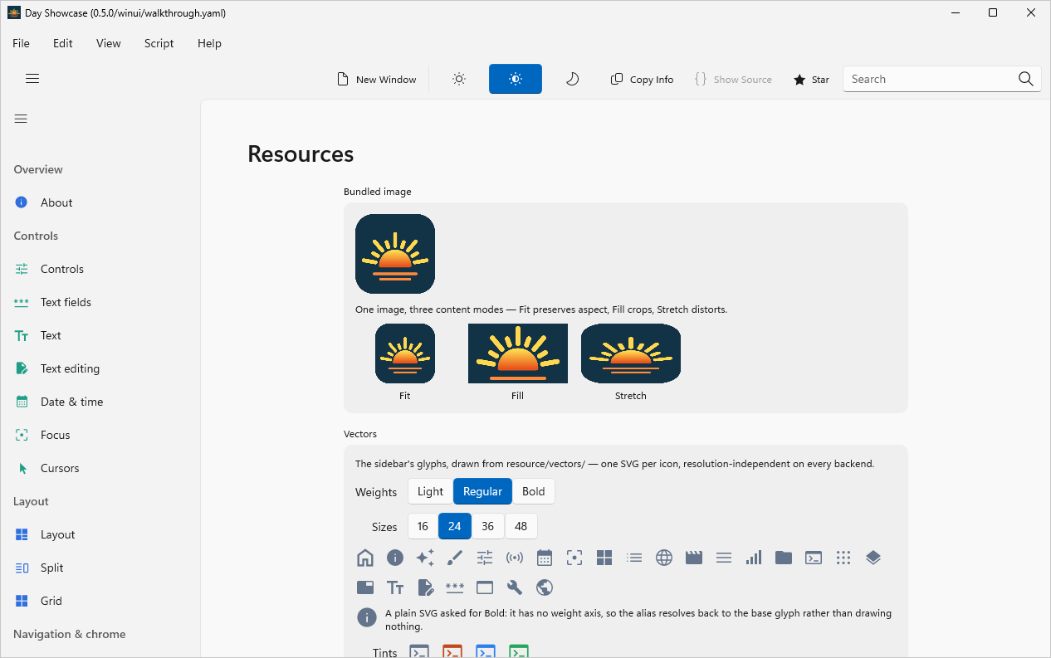Open the Edit menu
The height and width of the screenshot is (658, 1051).
pyautogui.click(x=63, y=43)
